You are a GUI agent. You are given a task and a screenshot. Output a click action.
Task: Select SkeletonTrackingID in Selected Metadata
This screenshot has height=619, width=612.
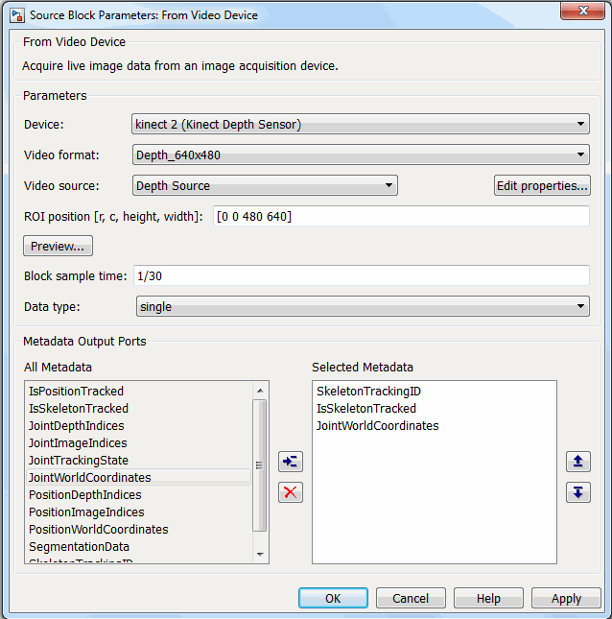434,392
